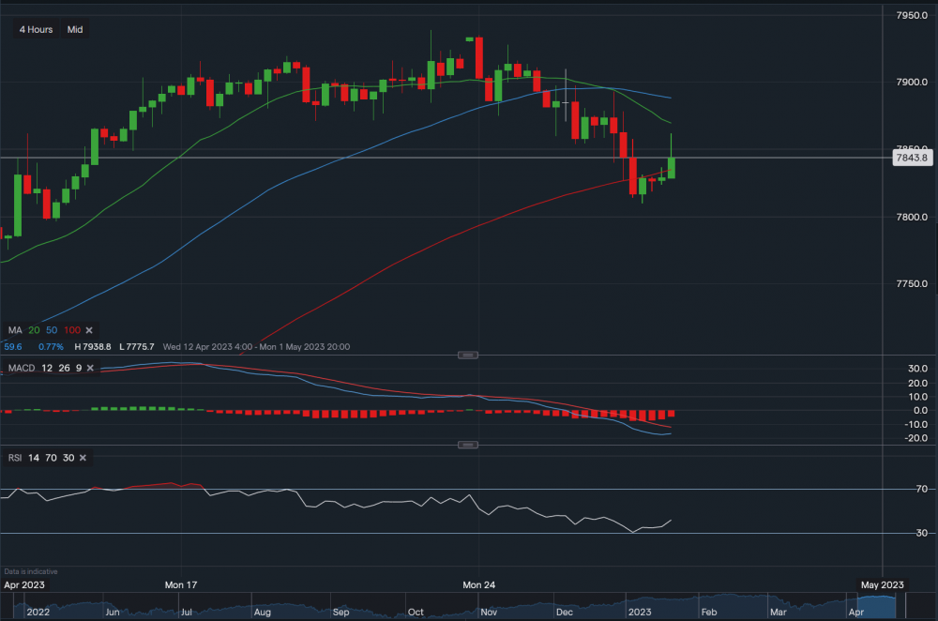938x621 pixels.
Task: Remove the MA indicator with its X icon
Action: coord(90,330)
